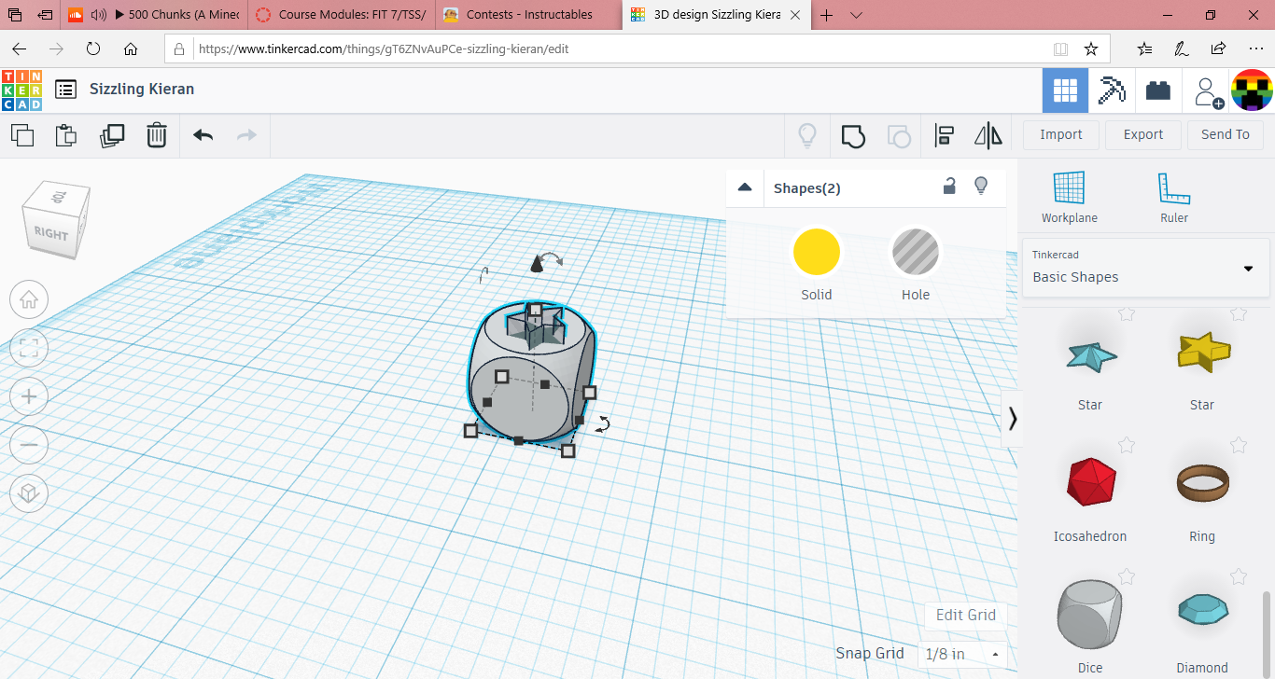Select the gray Dice shape thumbnail
This screenshot has height=679, width=1275.
(1089, 614)
